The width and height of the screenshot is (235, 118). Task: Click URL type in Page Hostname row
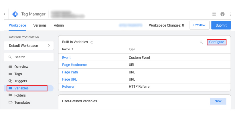(132, 65)
